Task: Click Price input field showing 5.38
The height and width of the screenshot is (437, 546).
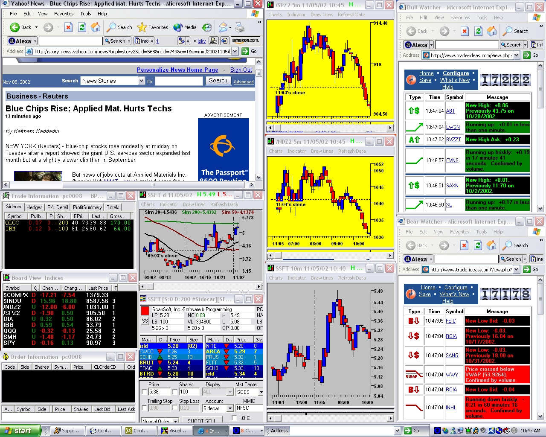Action: (158, 392)
